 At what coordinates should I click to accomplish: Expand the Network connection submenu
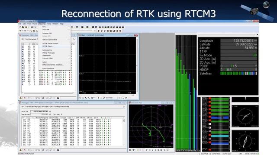[55, 40]
